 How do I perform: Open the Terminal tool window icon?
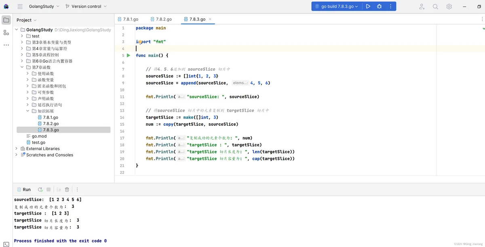pos(6,244)
